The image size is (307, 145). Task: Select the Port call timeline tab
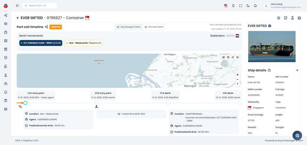[x=154, y=27]
